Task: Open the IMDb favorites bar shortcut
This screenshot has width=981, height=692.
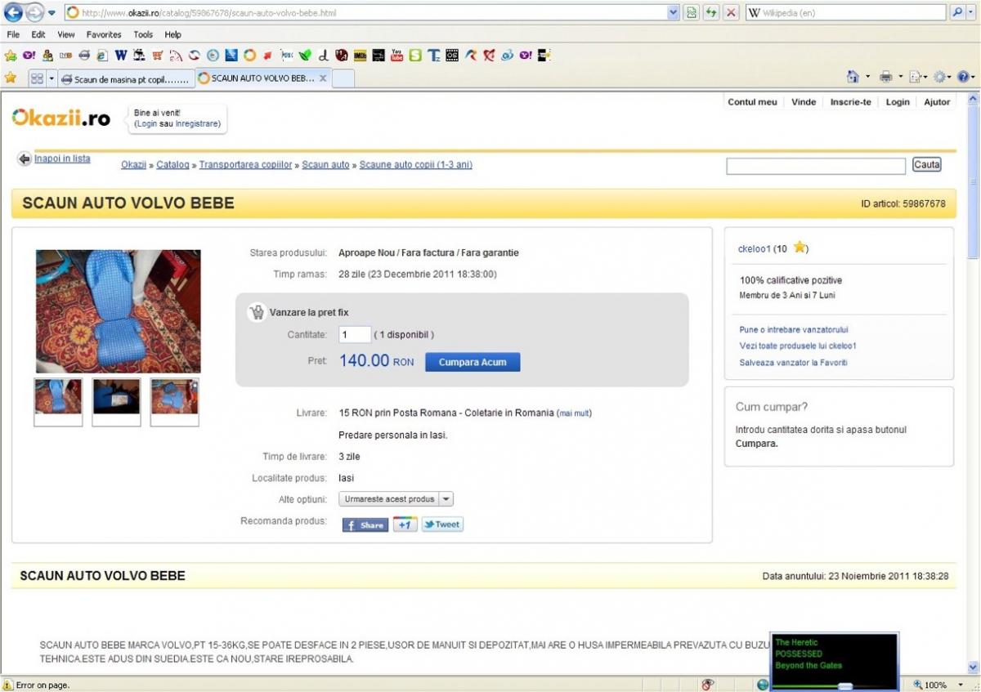Action: (360, 56)
